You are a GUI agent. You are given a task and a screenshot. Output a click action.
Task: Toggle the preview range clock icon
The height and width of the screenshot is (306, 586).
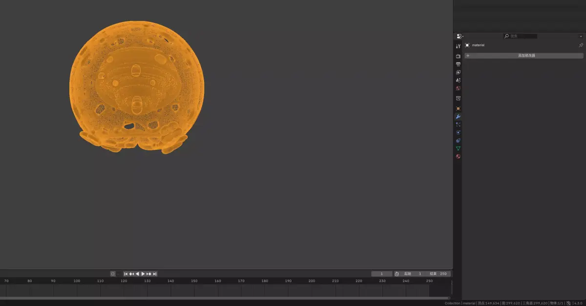397,274
